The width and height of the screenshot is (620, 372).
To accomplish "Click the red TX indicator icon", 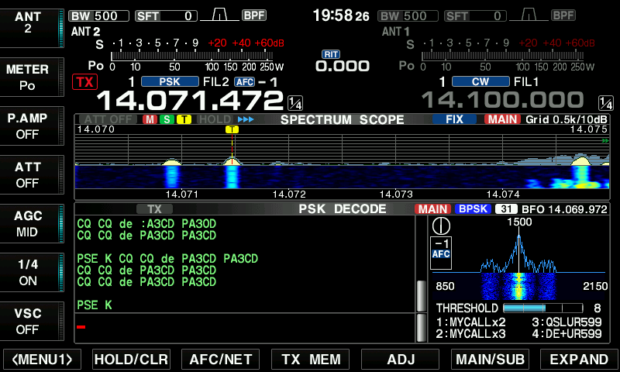I will [83, 81].
